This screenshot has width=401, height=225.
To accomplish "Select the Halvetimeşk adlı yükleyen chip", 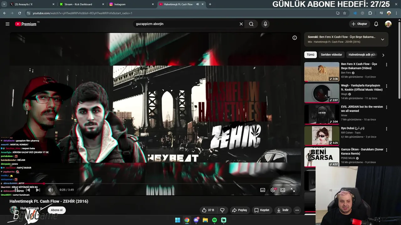I will point(362,55).
